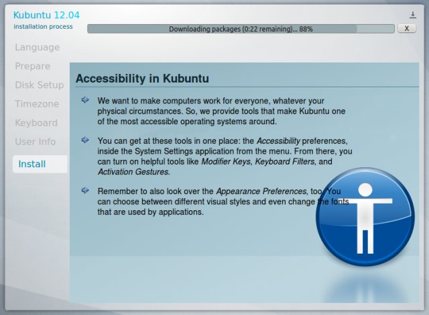Click the arrow bullet beside "We want to make"

(x=85, y=100)
